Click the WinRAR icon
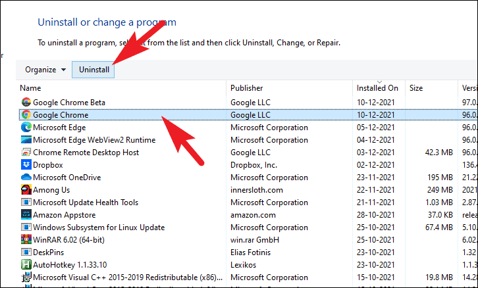This screenshot has height=288, width=478. 26,239
